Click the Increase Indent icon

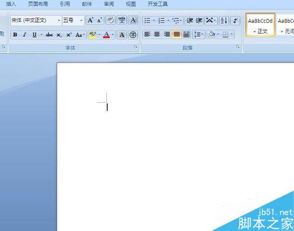199,21
